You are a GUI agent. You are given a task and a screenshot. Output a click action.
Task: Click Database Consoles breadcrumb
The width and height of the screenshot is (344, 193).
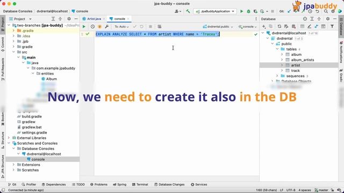click(x=18, y=11)
